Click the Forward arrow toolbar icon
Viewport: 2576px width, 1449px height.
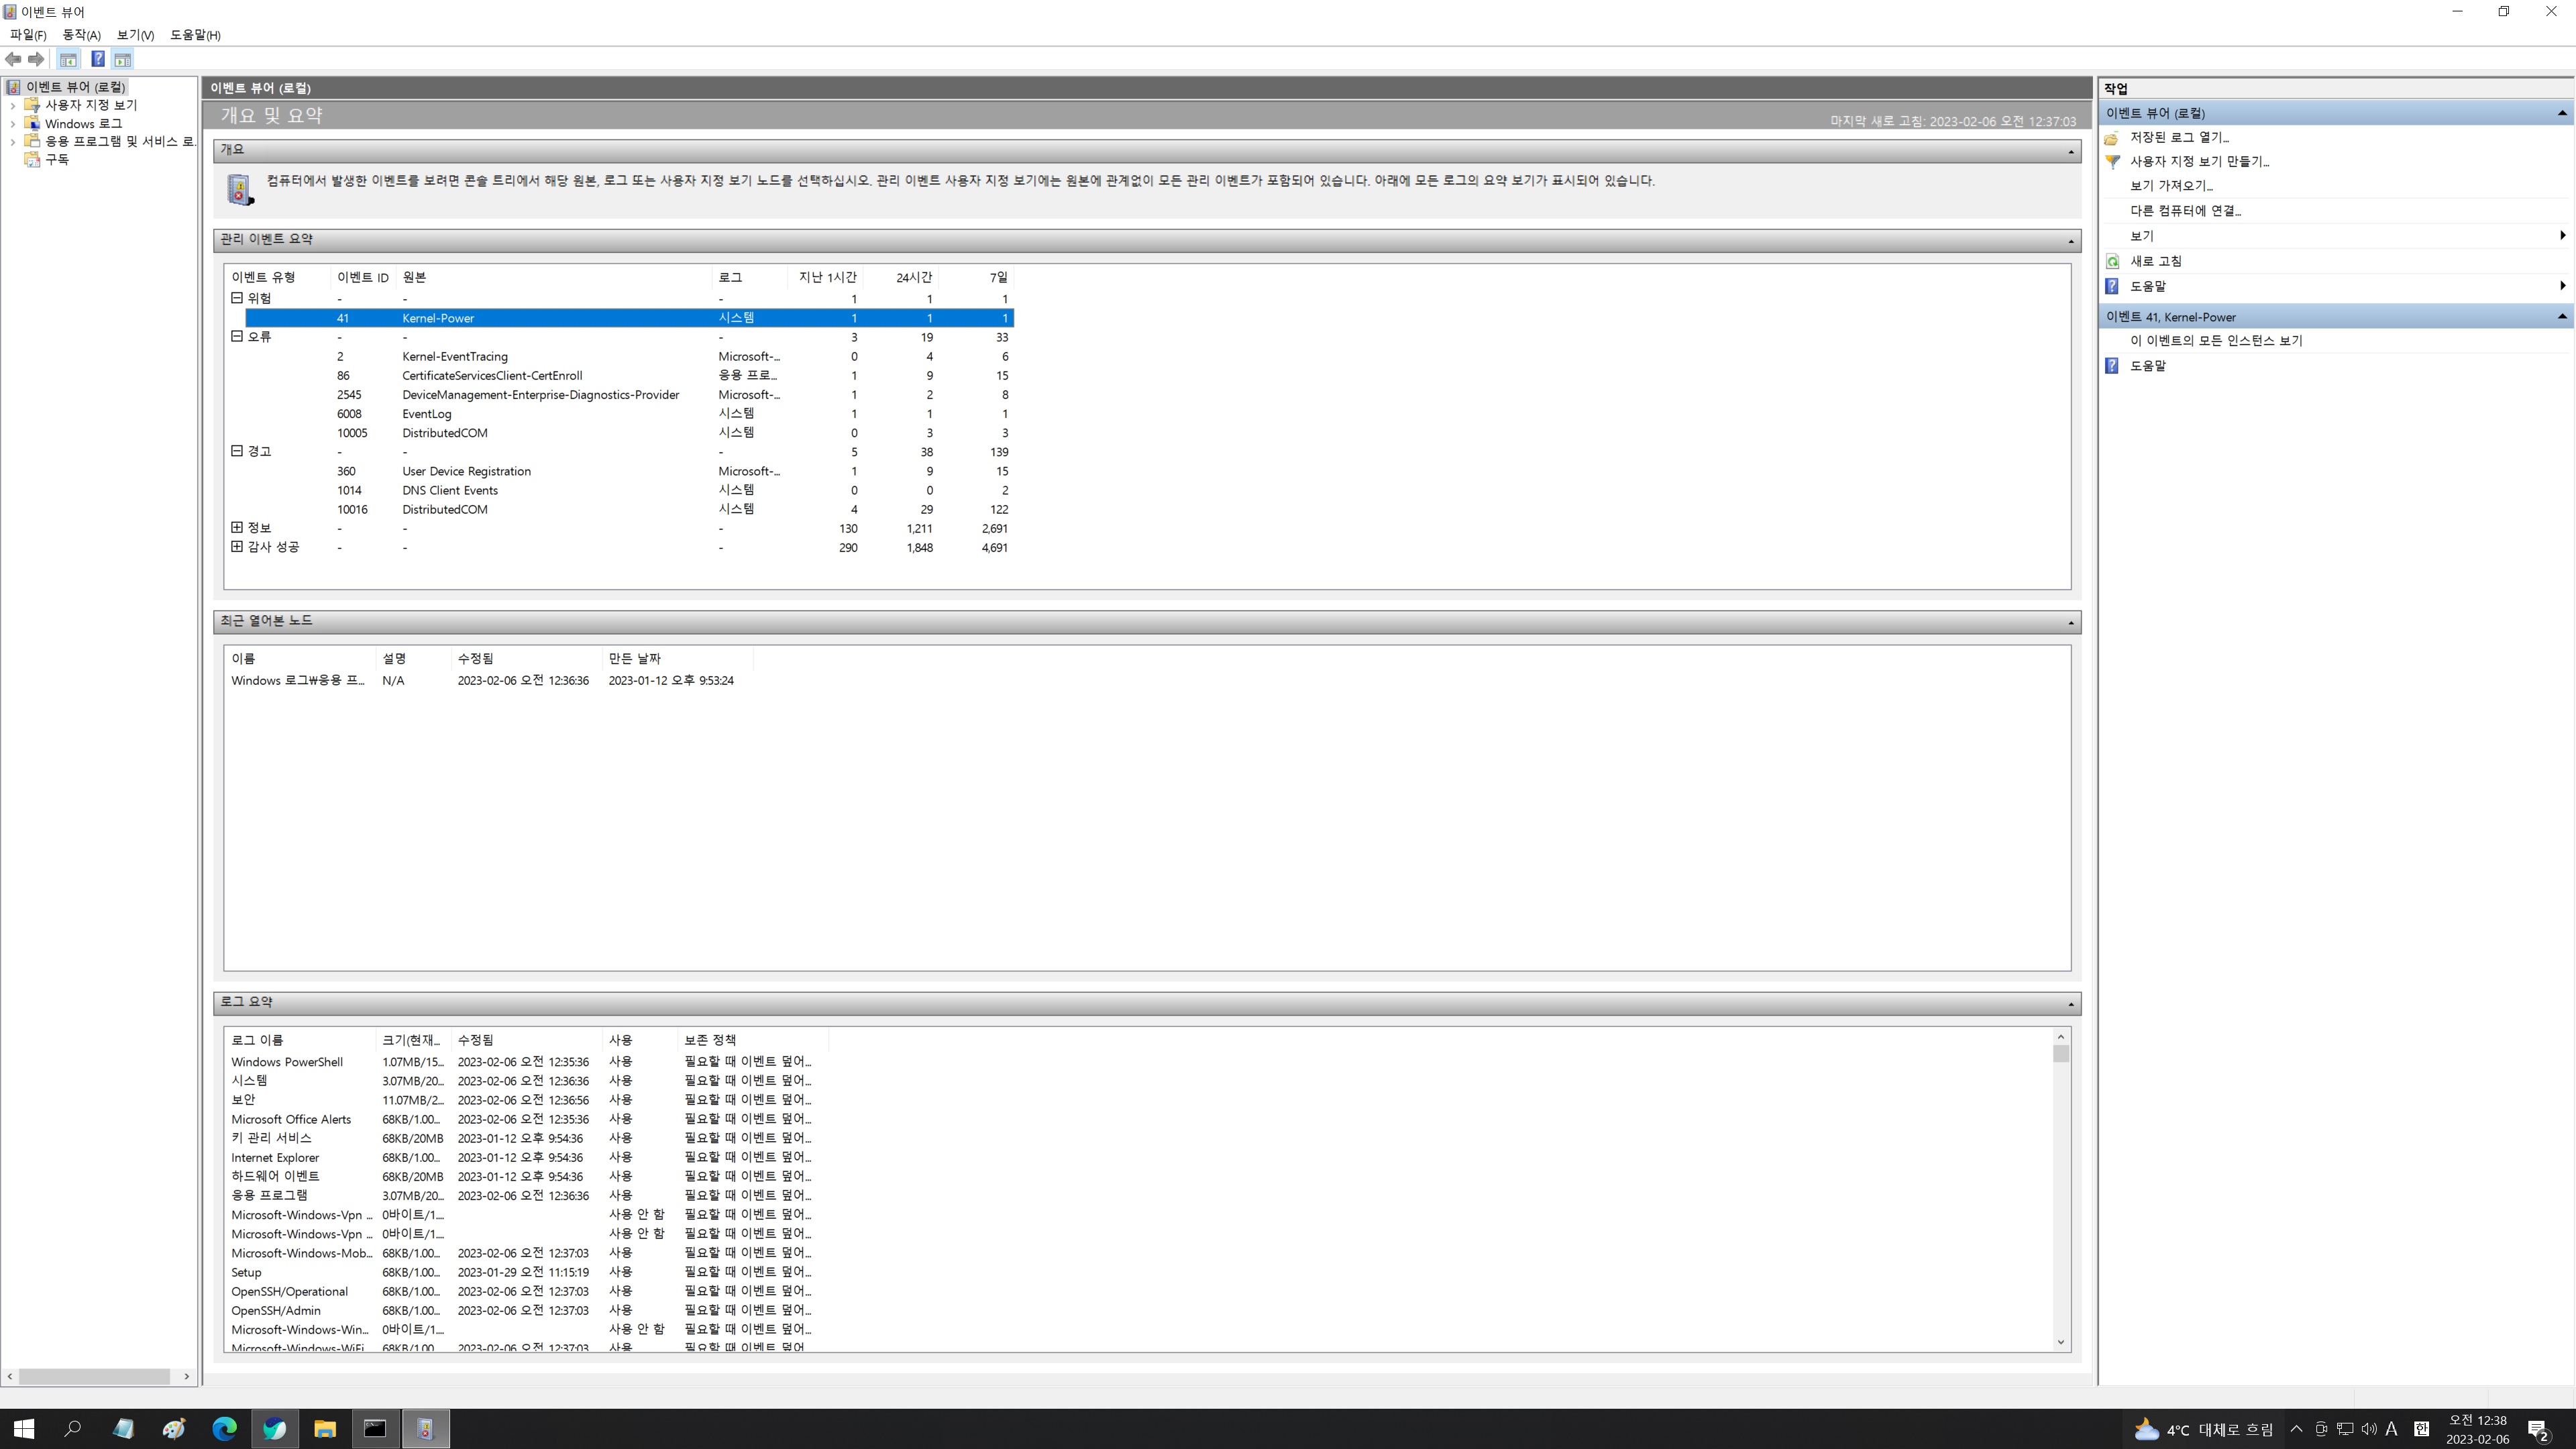point(36,60)
